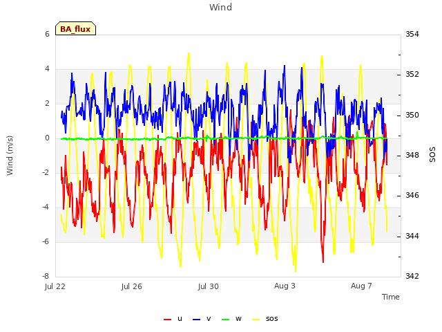
Task: Click the '348' right y-axis tick
Action: point(412,155)
